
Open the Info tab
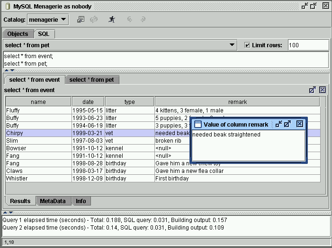[81, 201]
